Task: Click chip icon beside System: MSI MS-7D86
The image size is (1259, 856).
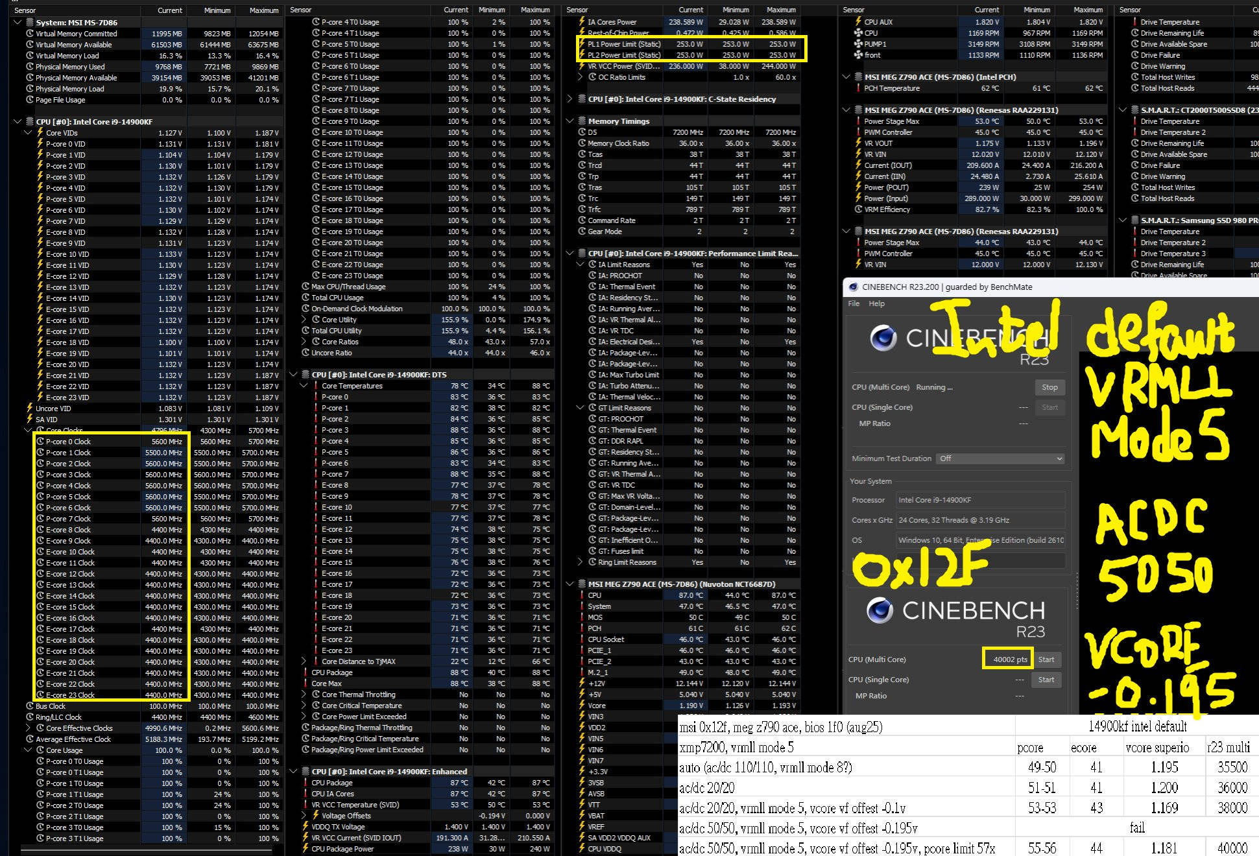Action: pyautogui.click(x=30, y=22)
